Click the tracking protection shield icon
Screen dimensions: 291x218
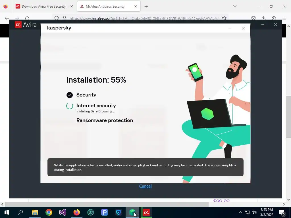[x=57, y=18]
